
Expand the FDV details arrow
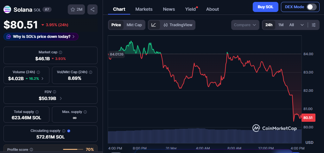(x=61, y=98)
